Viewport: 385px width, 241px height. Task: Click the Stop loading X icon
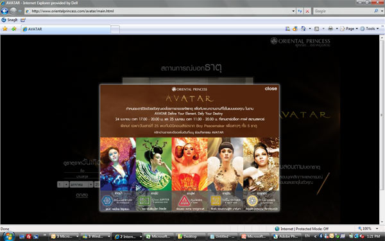pos(307,11)
